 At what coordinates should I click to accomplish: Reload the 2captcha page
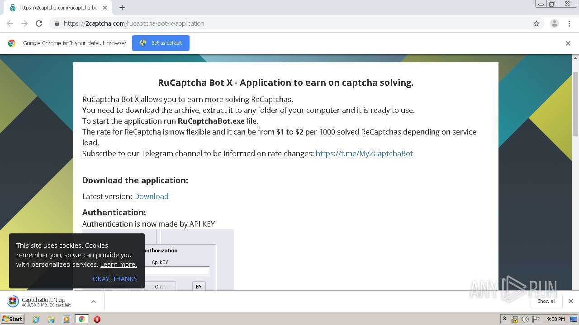point(39,23)
